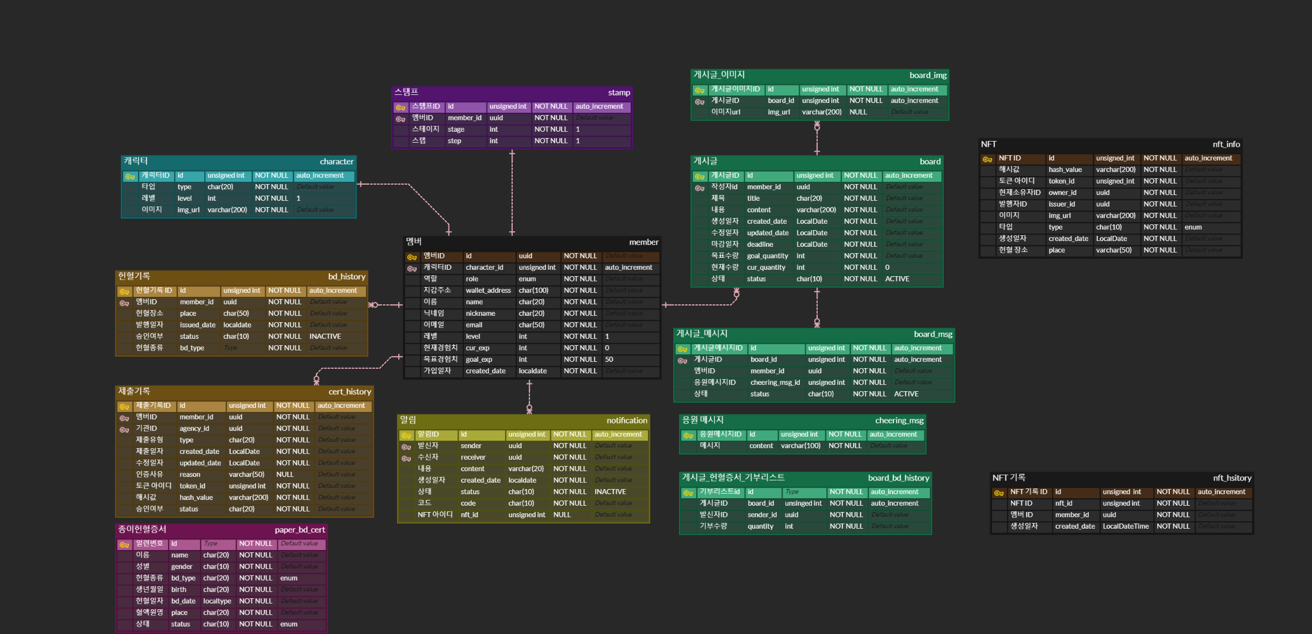Click the board_id foreign key icon in board_msg
This screenshot has width=1312, height=634.
[682, 361]
